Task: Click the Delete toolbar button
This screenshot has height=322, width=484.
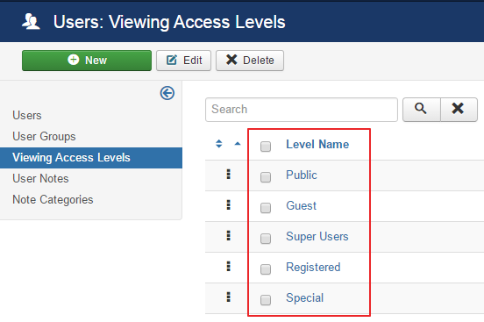Action: click(x=250, y=61)
